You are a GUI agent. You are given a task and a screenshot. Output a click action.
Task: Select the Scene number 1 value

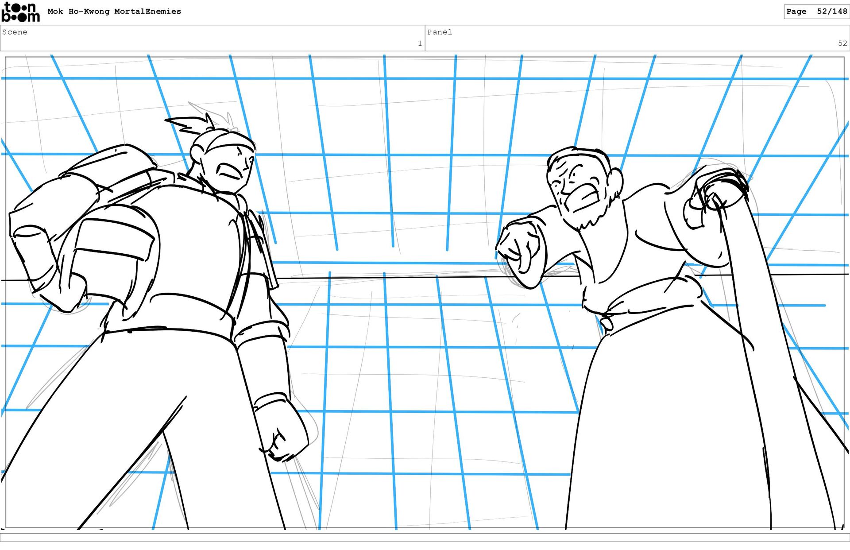point(419,43)
